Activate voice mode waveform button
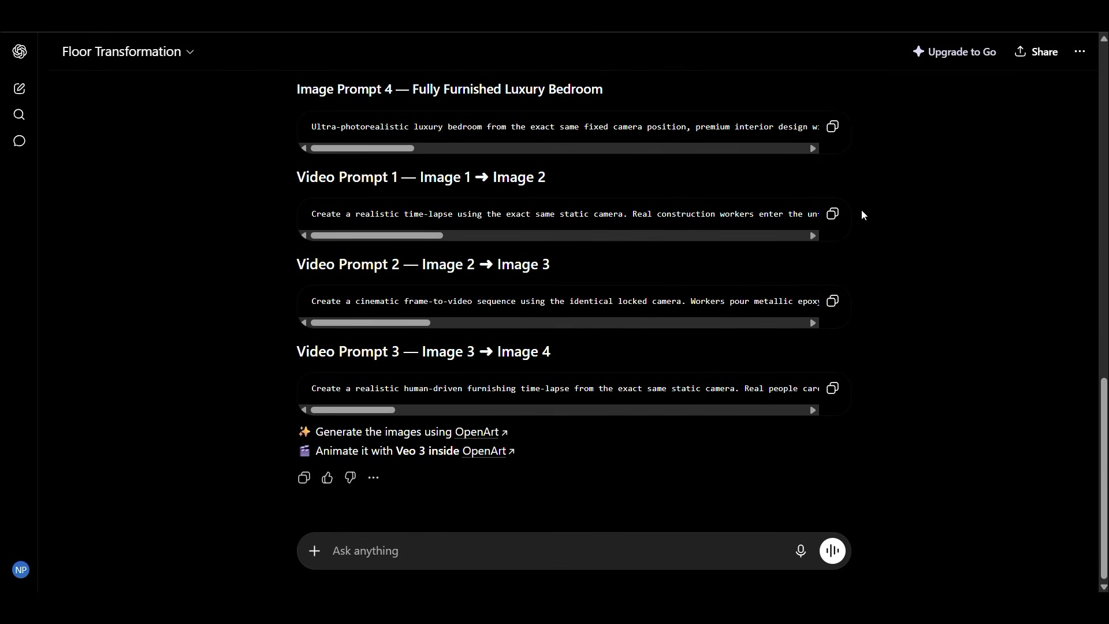Screen dimensions: 1109x624 tap(832, 551)
